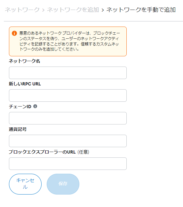Image resolution: width=183 pixels, height=207 pixels.
Task: Click the first breadcrumb chevron after ネットワーク
Action: point(43,10)
